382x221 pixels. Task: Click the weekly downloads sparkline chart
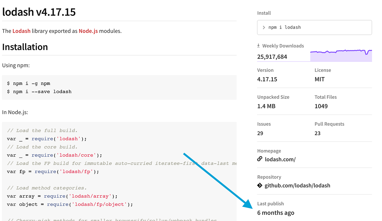coord(341,56)
